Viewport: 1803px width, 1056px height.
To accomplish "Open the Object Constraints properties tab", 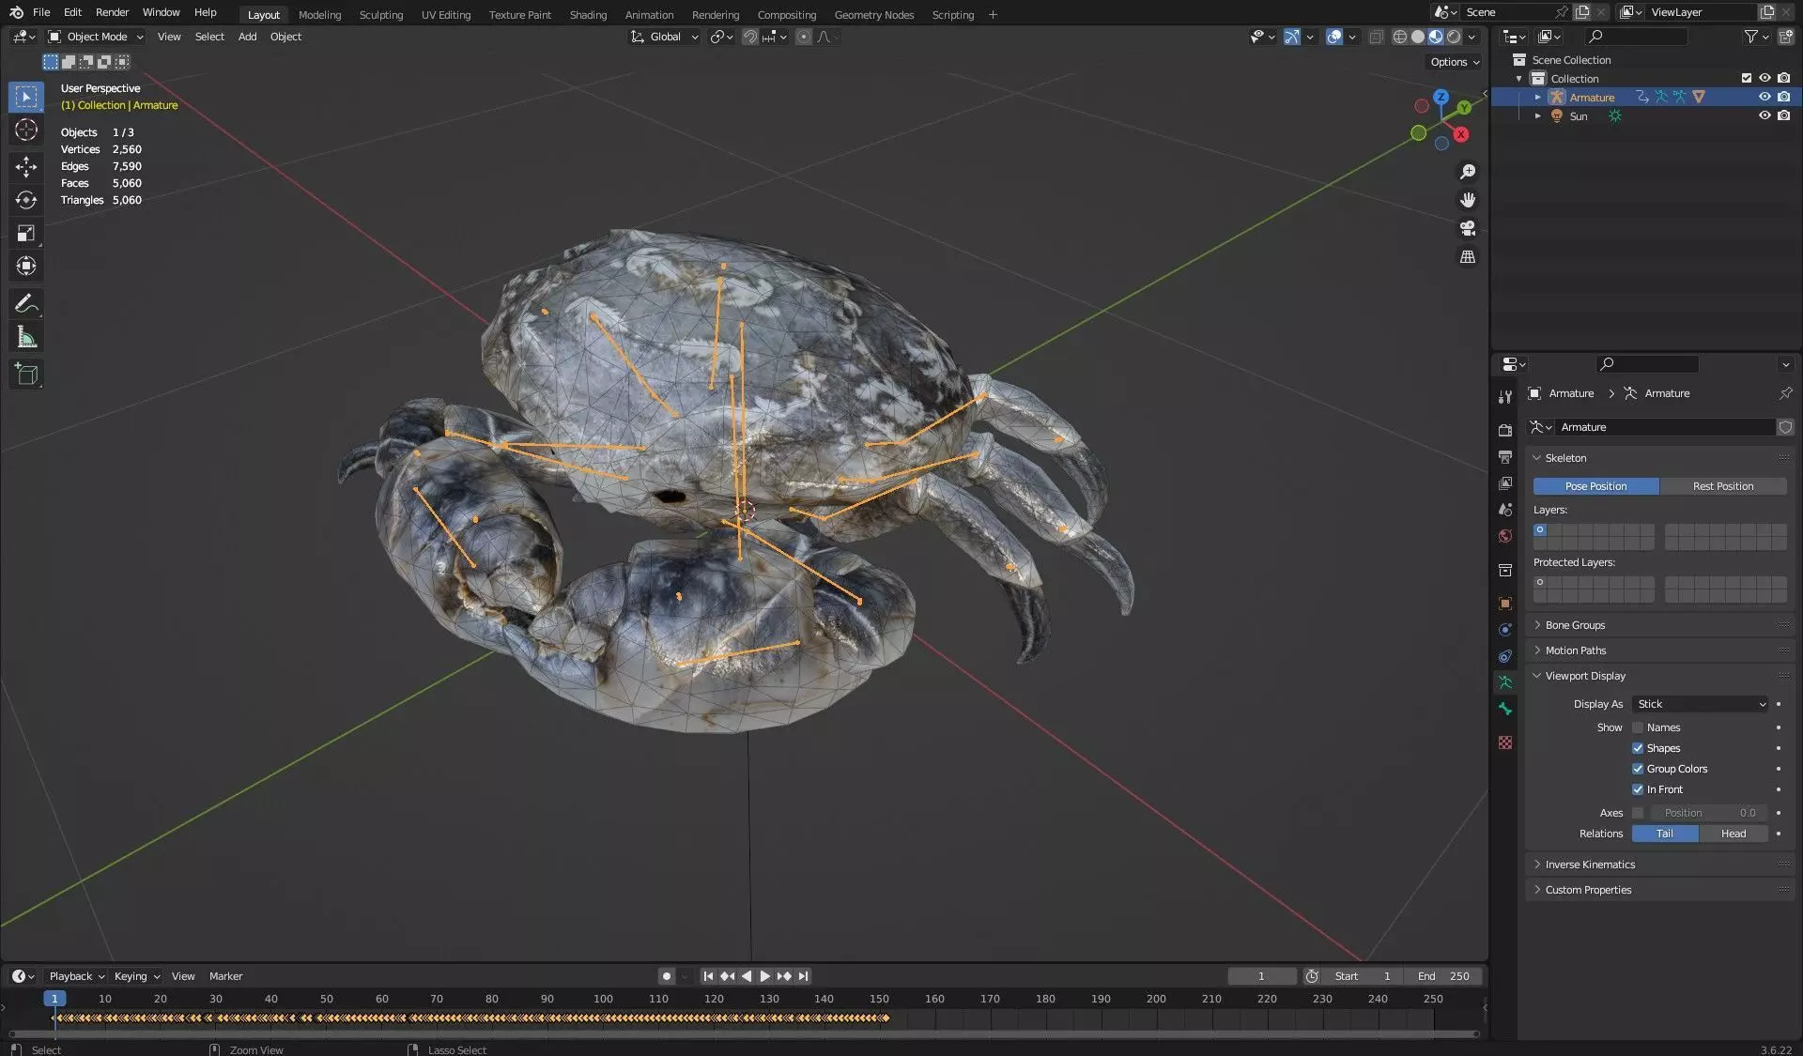I will coord(1505,656).
